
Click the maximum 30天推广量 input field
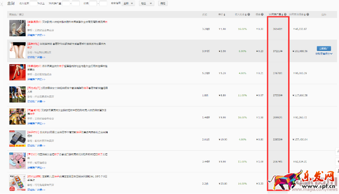tap(76, 3)
